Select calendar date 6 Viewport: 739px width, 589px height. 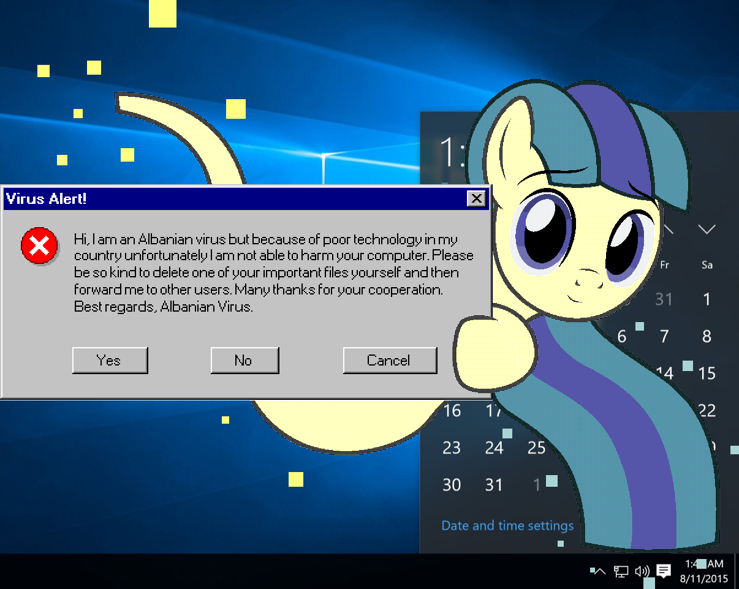click(x=622, y=336)
